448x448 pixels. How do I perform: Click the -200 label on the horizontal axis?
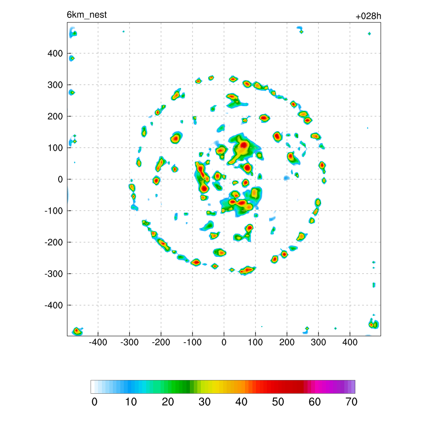click(161, 342)
